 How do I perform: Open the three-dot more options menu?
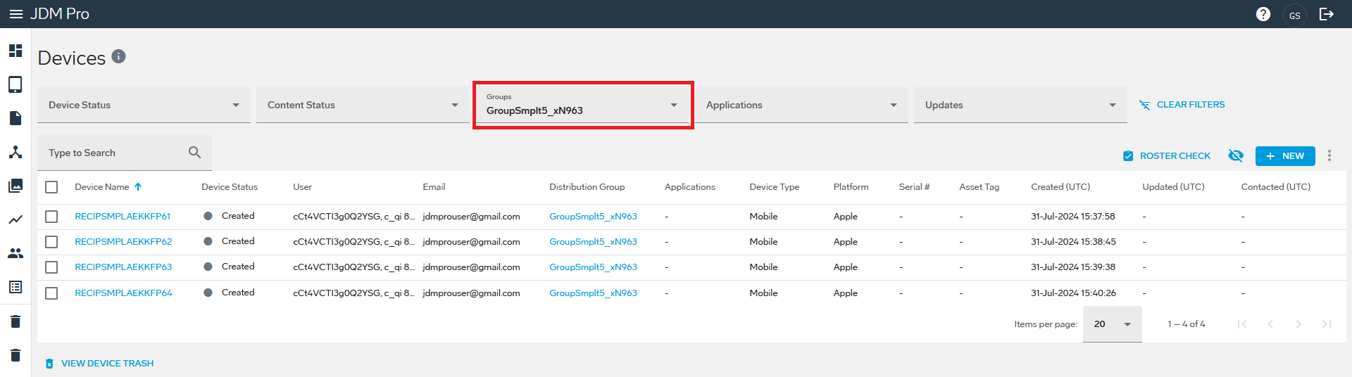[1329, 155]
